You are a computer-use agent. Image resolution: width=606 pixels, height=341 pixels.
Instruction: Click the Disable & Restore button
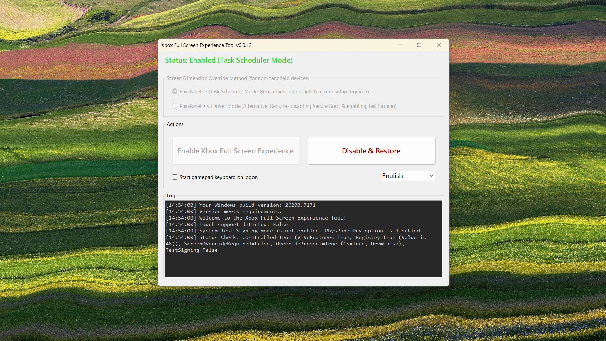[372, 151]
